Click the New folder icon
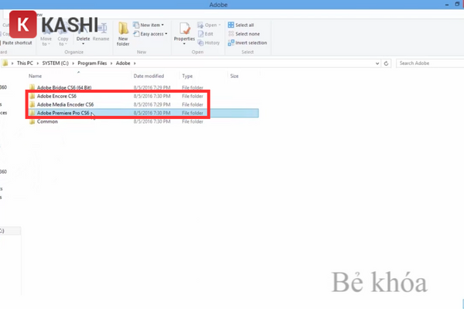The image size is (464, 309). pos(123,29)
